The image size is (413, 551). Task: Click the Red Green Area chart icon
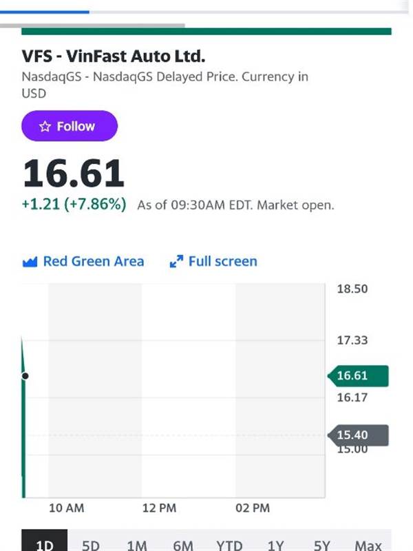click(30, 262)
